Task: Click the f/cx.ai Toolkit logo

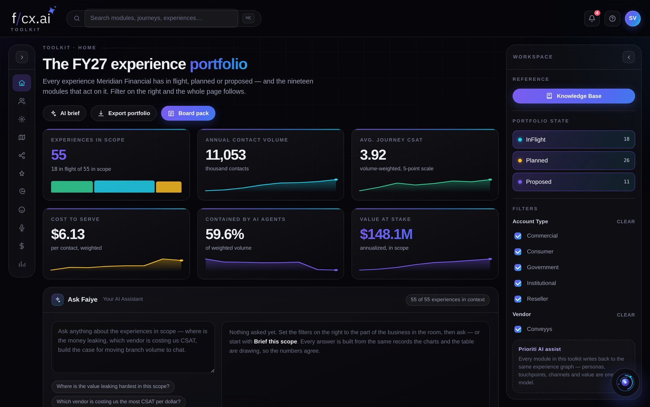Action: click(32, 19)
